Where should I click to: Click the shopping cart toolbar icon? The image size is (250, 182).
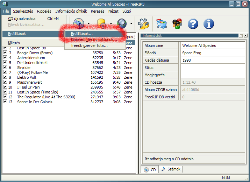[162, 24]
